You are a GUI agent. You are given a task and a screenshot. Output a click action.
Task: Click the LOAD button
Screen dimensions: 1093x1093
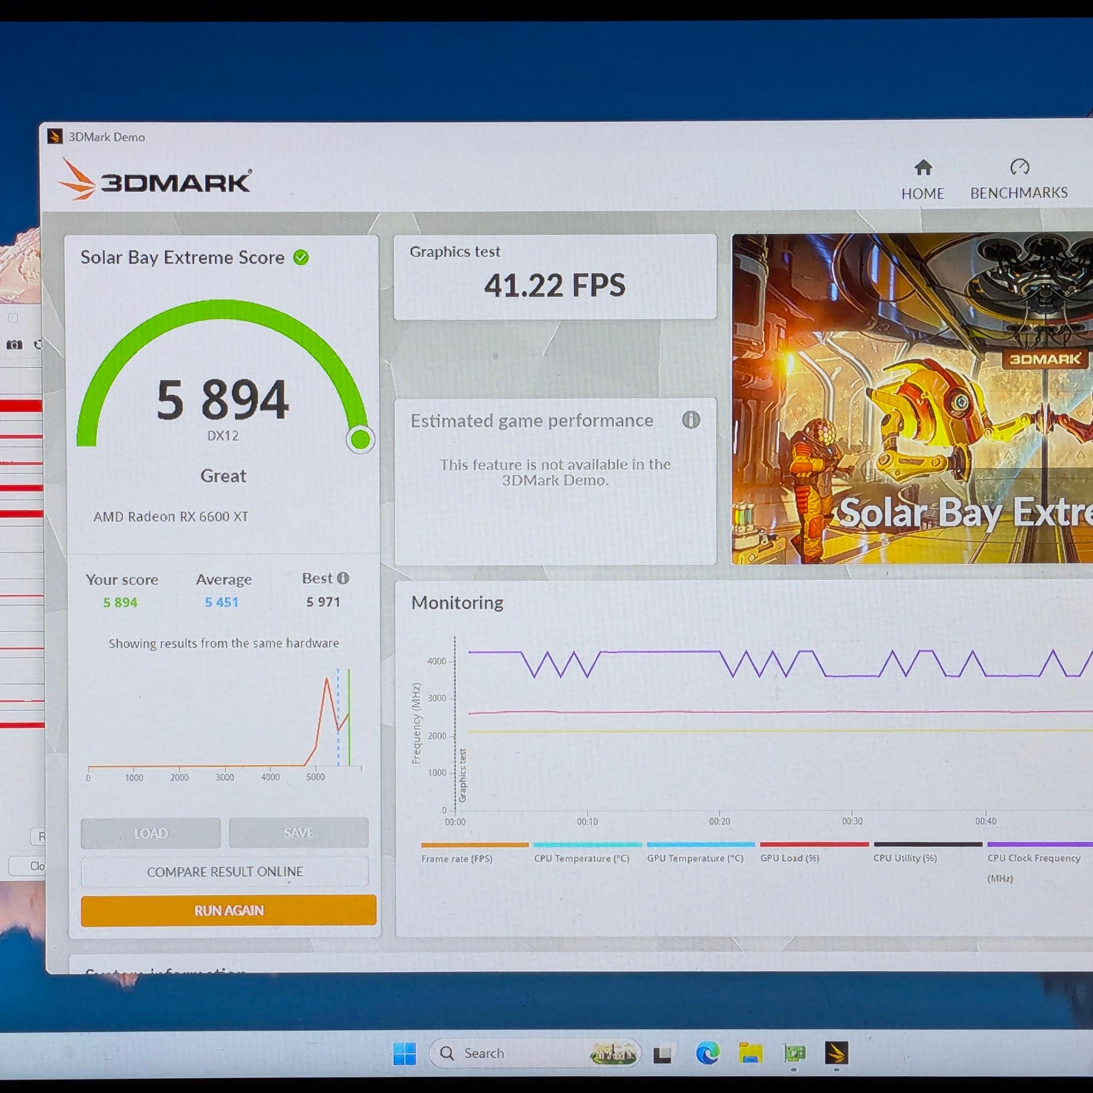pos(151,833)
